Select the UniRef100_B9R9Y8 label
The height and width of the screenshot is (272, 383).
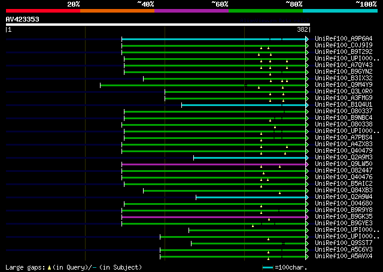(344, 210)
